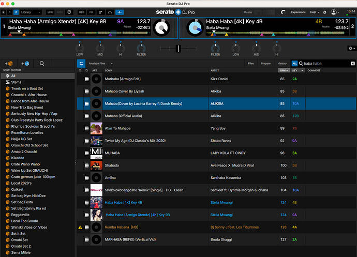Click the Atim Ta Muhaba album art thumbnail
The width and height of the screenshot is (357, 257).
pos(96,128)
